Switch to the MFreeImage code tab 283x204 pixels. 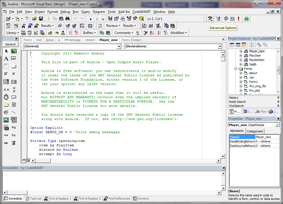(x=73, y=40)
